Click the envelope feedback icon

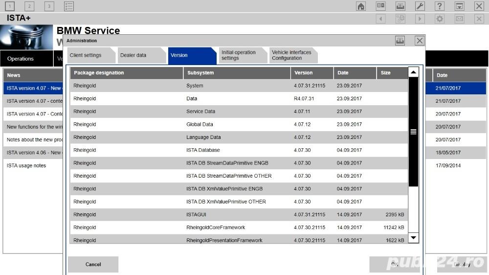tap(459, 19)
